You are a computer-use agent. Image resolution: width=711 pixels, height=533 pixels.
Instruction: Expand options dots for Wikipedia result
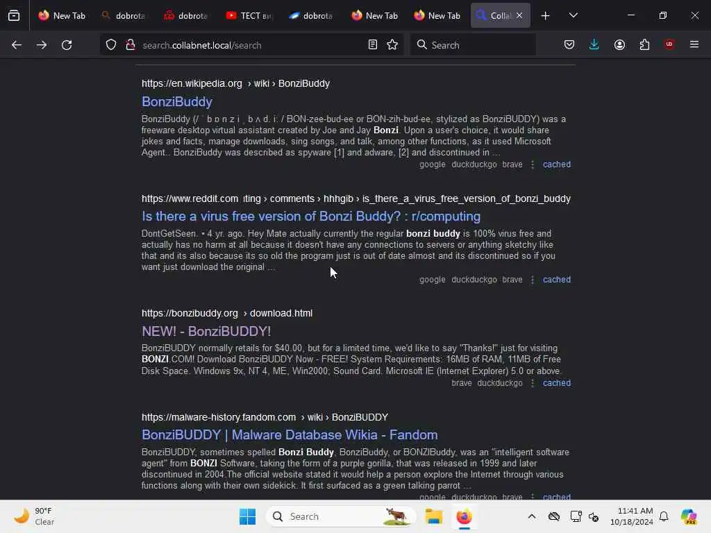click(533, 164)
